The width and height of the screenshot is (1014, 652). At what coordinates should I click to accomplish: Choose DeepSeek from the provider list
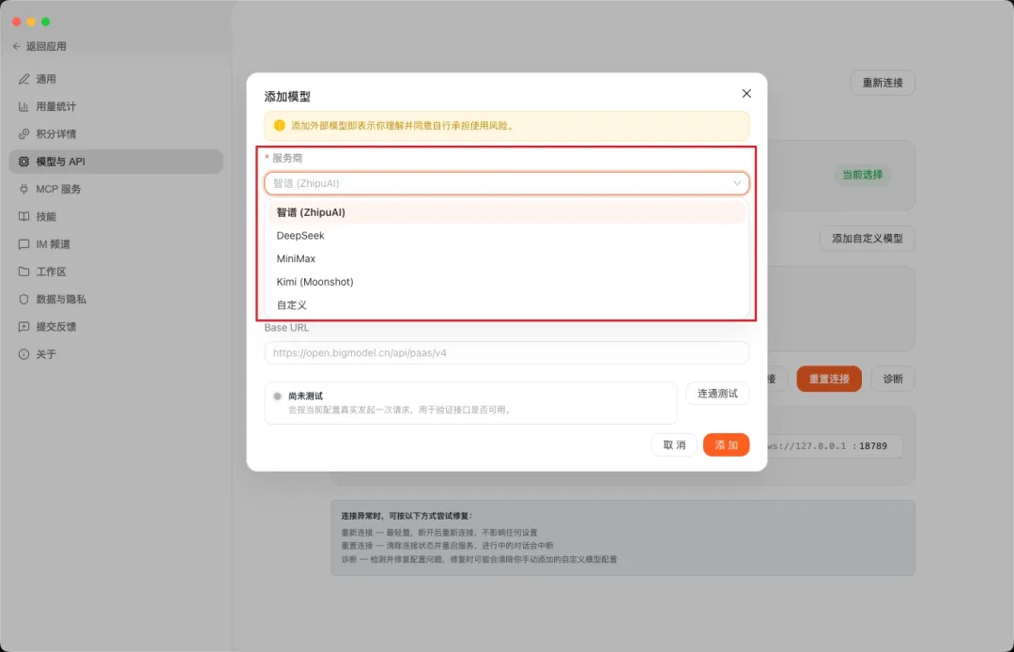(506, 236)
